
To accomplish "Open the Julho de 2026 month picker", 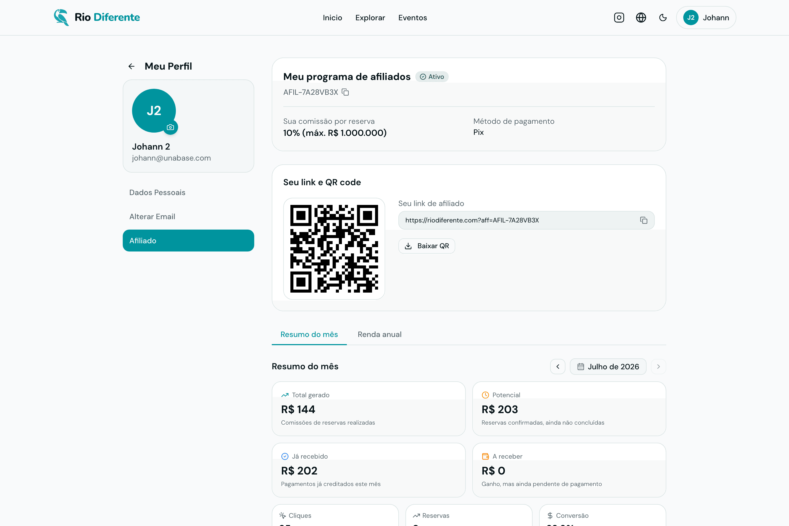I will click(x=608, y=366).
